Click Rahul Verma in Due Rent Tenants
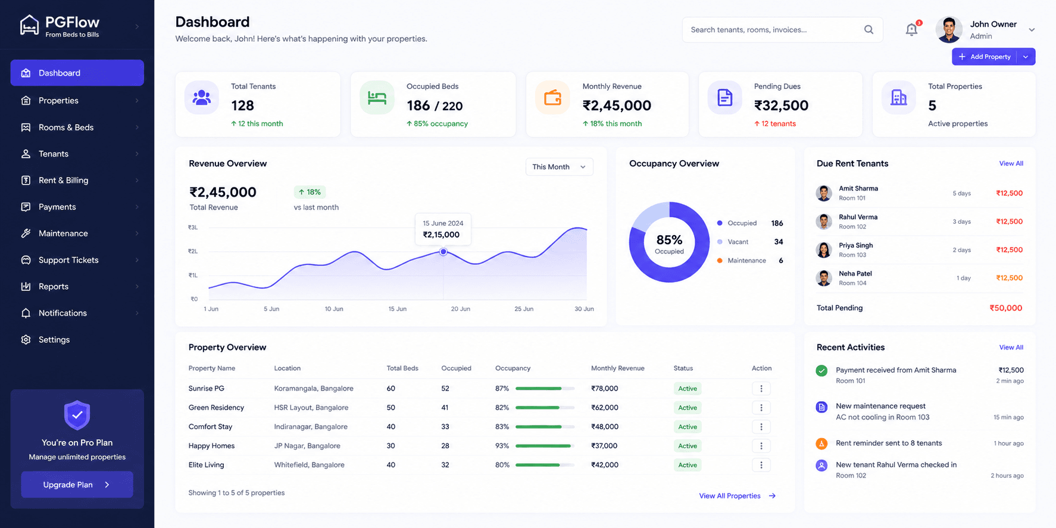The image size is (1056, 528). click(x=858, y=217)
